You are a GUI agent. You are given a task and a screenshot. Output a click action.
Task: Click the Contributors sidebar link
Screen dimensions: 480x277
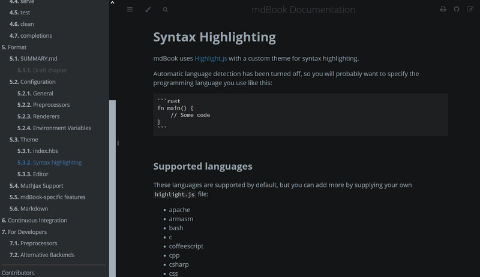point(18,273)
